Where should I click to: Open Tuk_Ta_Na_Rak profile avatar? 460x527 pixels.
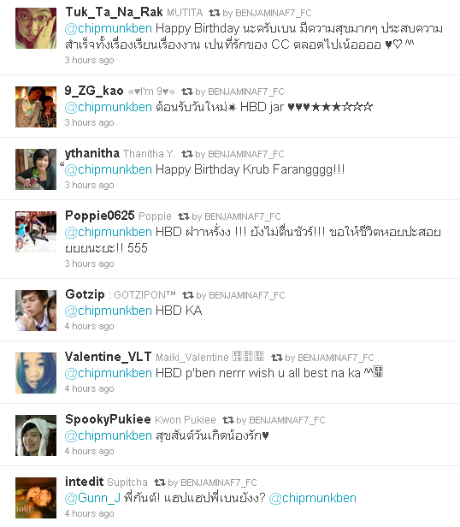pyautogui.click(x=36, y=28)
